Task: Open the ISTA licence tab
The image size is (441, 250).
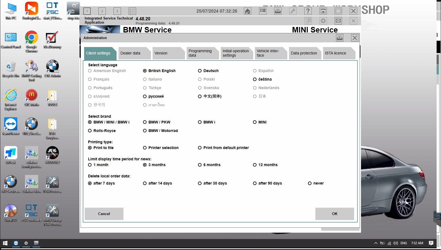Action: tap(336, 53)
